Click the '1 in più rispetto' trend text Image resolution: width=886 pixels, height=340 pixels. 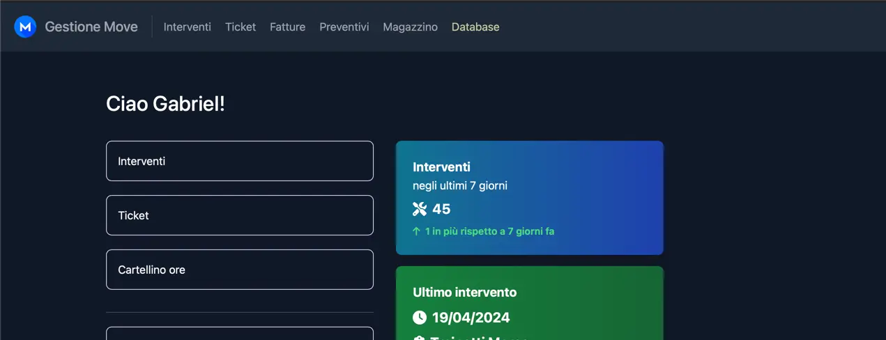[489, 231]
